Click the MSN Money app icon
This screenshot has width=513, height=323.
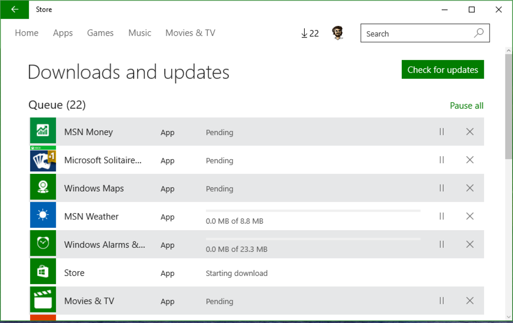[x=43, y=131]
